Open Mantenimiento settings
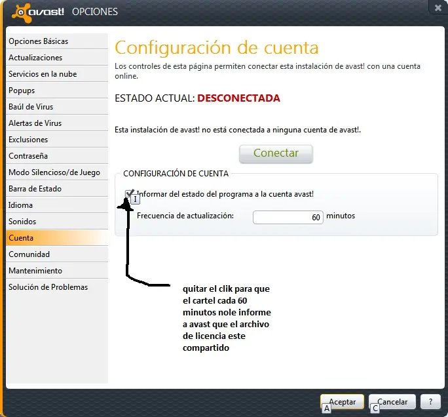 pos(57,271)
